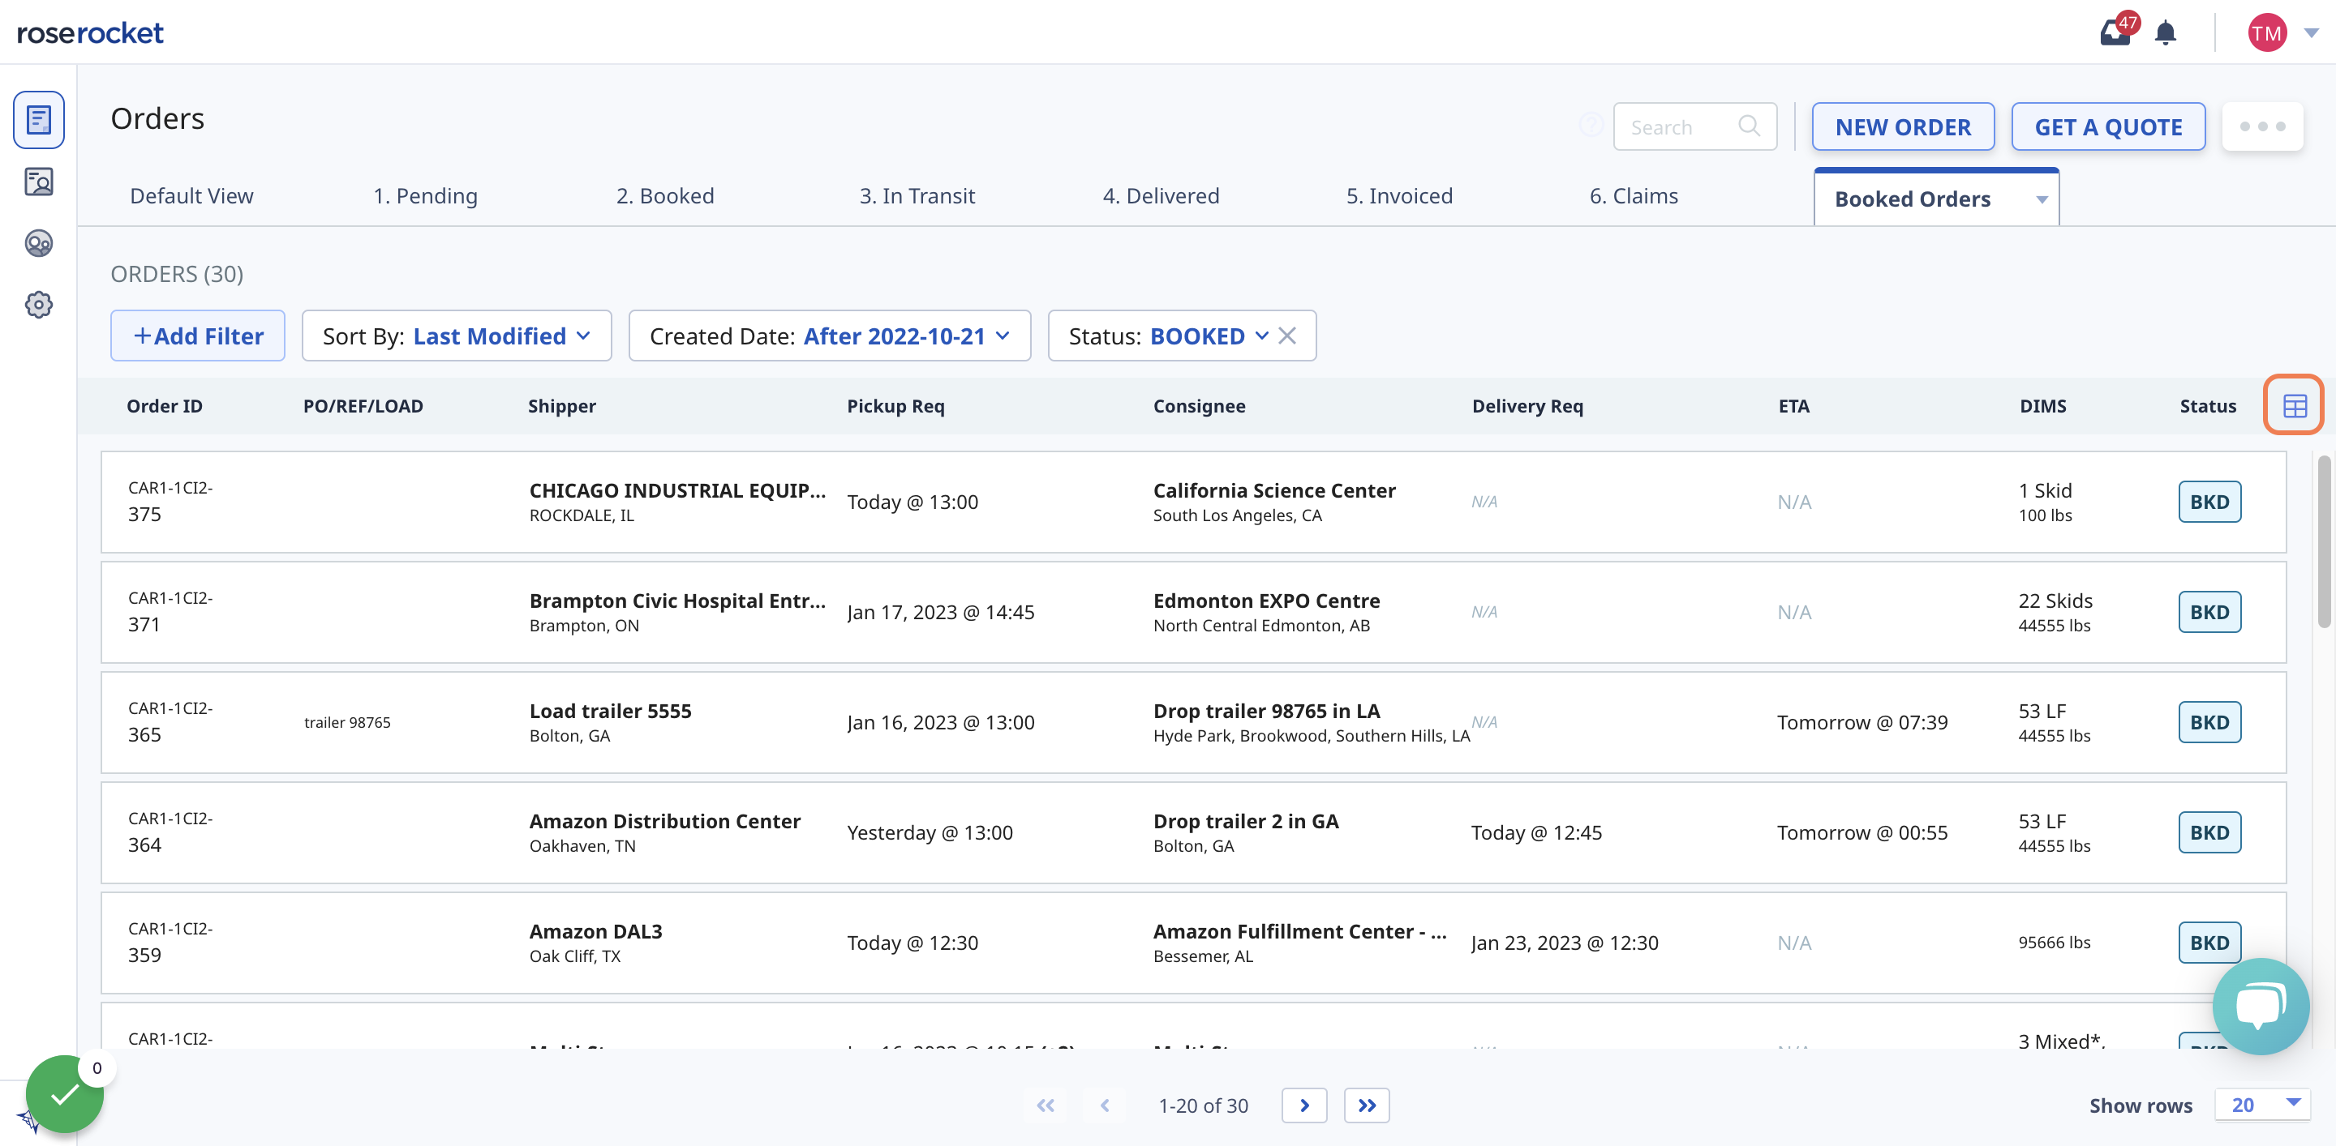Open the live chat bubble
Viewport: 2336px width, 1146px height.
[x=2260, y=1006]
